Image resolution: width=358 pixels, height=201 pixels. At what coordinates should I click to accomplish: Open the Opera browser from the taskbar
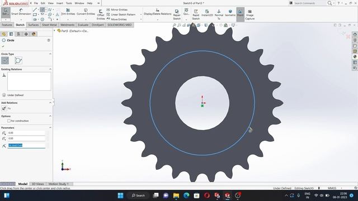207,195
